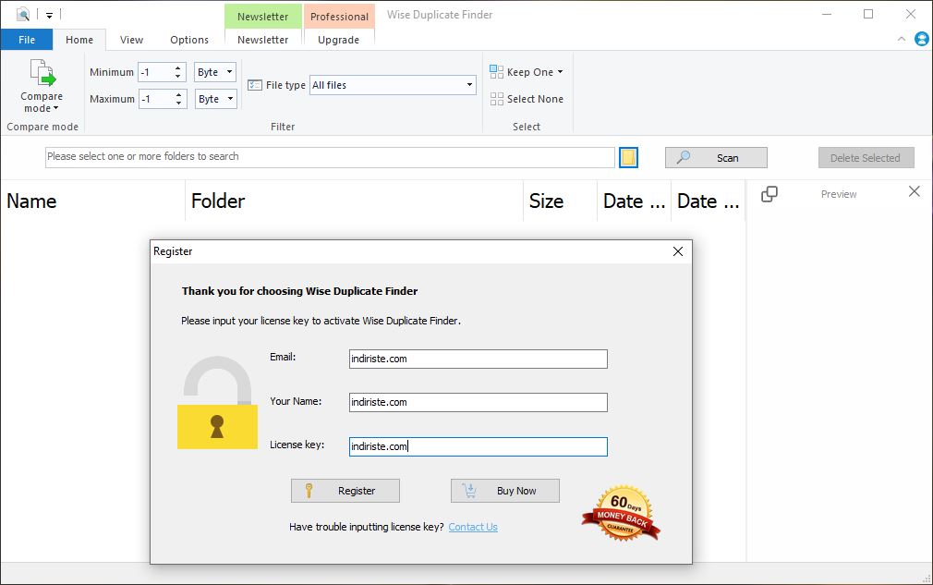Click the folder browse icon
Screen dimensions: 933x585
click(x=628, y=158)
